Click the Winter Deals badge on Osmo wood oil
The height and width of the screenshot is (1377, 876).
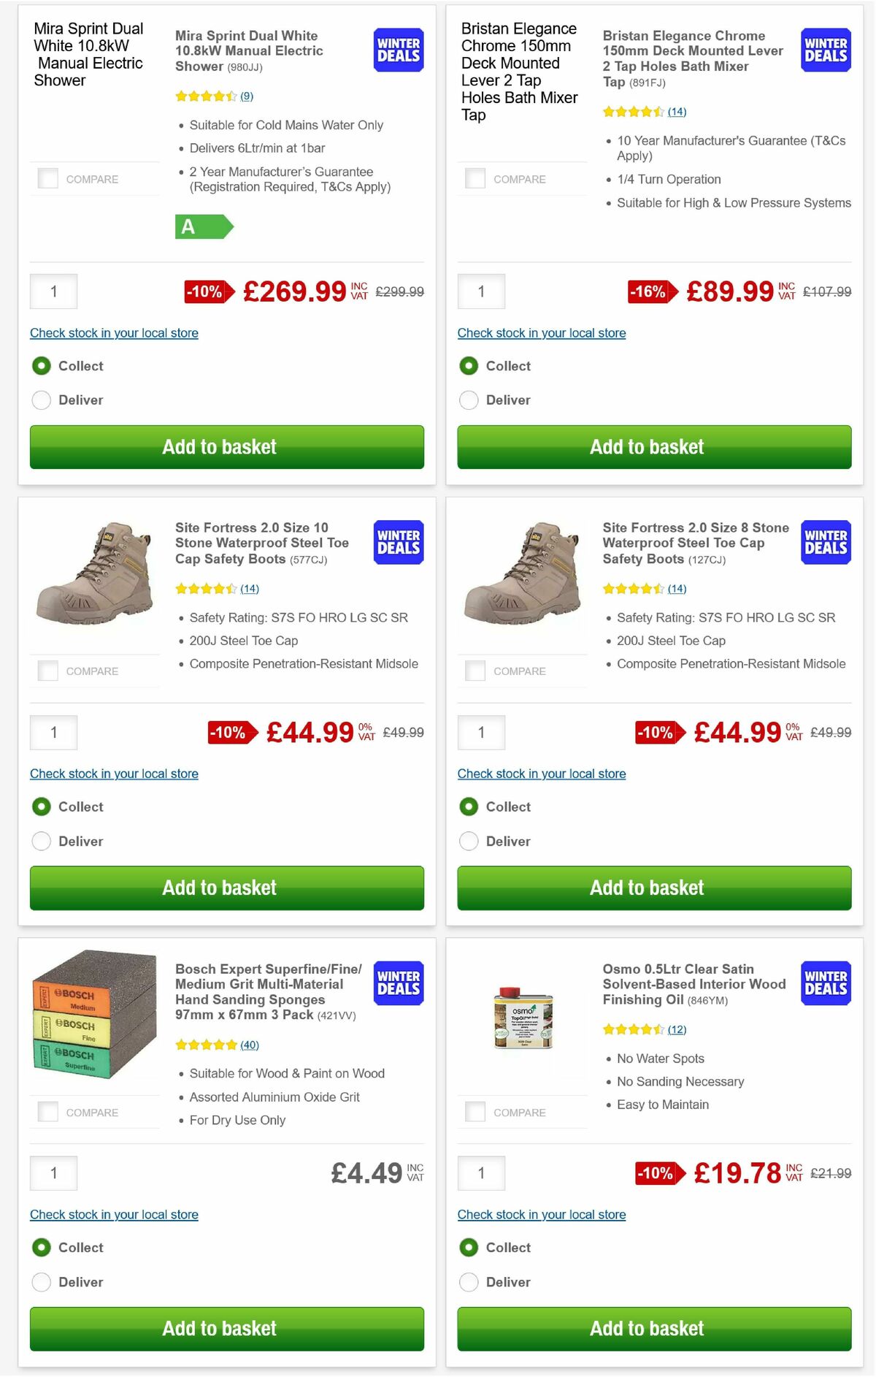point(825,983)
